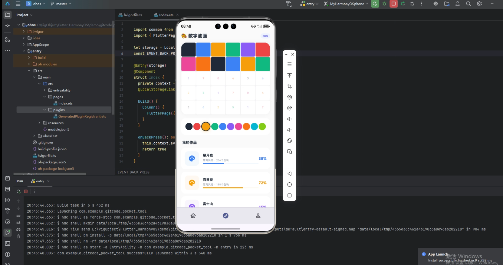Image resolution: width=503 pixels, height=265 pixels.
Task: Open Search Everywhere magnifier icon
Action: [468, 4]
